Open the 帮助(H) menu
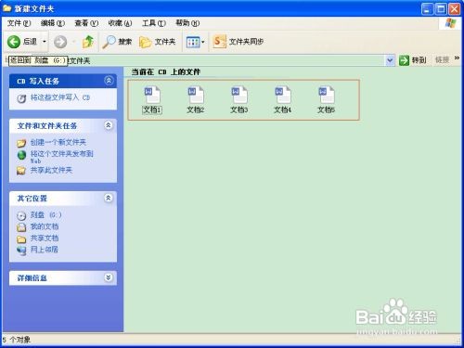Image resolution: width=464 pixels, height=348 pixels. point(187,23)
